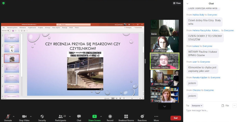
Task: Expand Share Screen options arrow
Action: [101, 116]
